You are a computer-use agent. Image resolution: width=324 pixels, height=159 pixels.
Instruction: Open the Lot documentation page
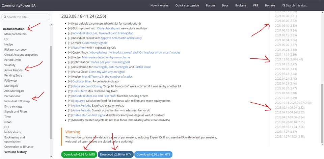coord(6,39)
